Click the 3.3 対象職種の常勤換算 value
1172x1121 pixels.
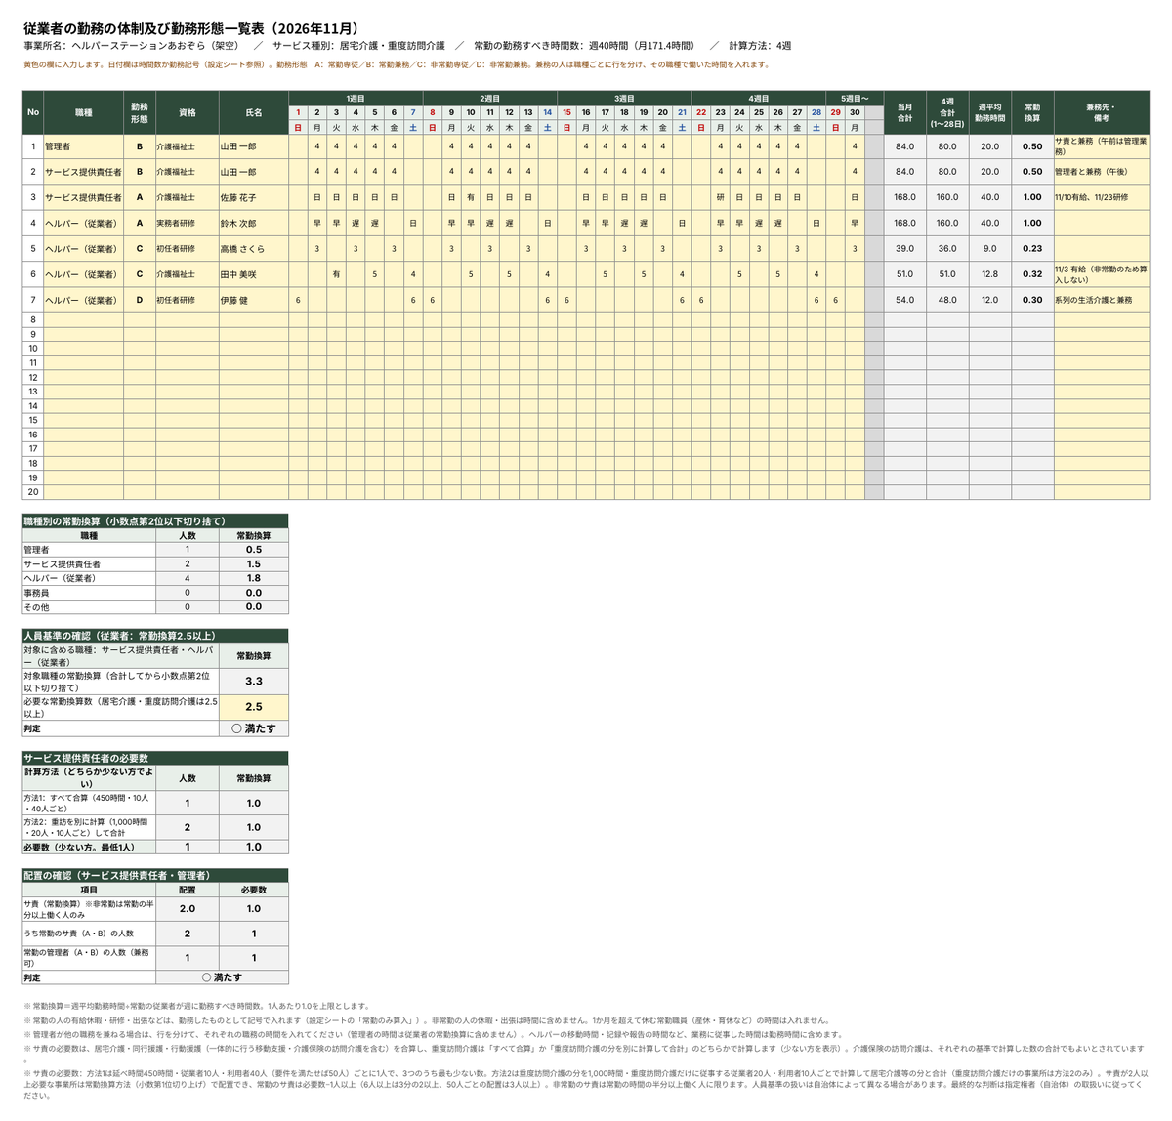[x=254, y=681]
